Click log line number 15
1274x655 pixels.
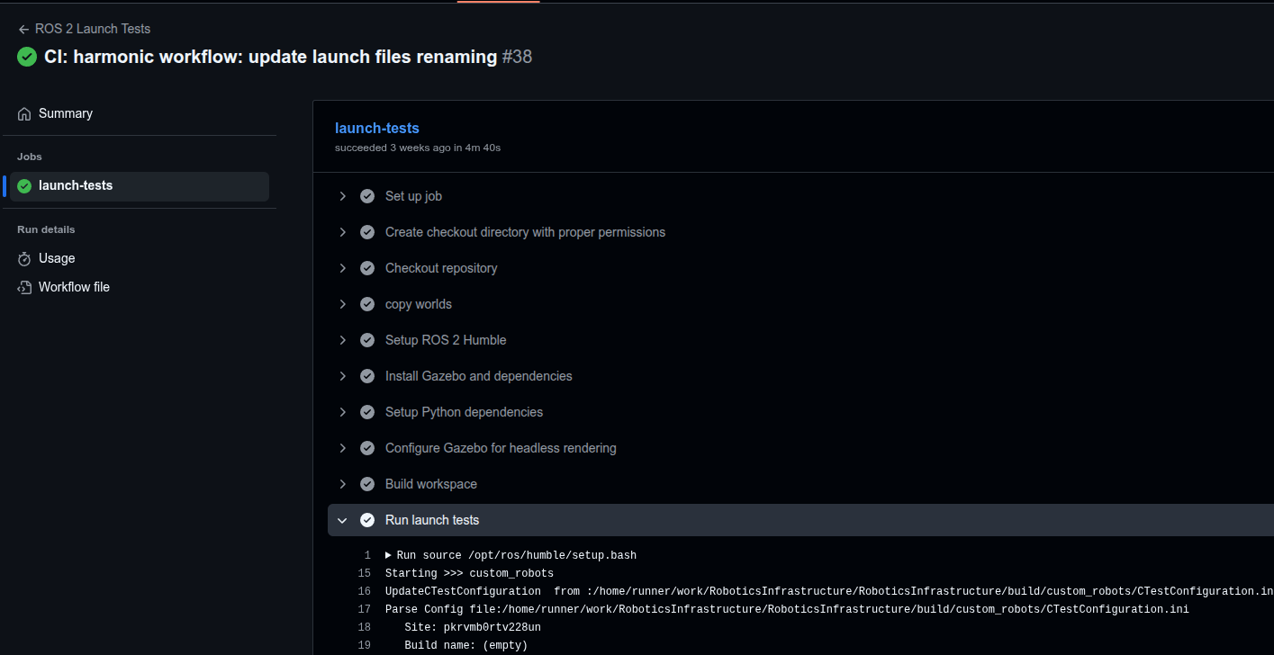click(365, 573)
